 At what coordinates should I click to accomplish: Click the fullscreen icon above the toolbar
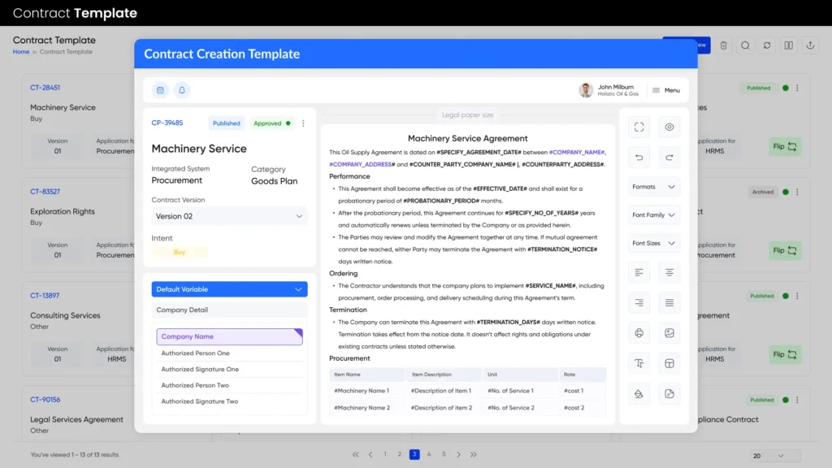coord(639,127)
